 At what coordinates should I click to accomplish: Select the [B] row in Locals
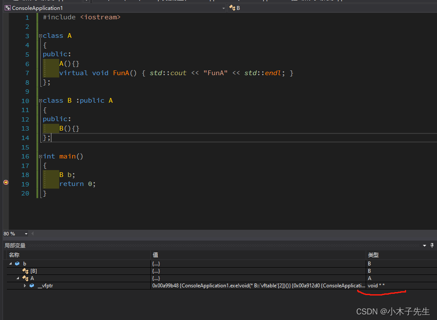tap(222, 271)
